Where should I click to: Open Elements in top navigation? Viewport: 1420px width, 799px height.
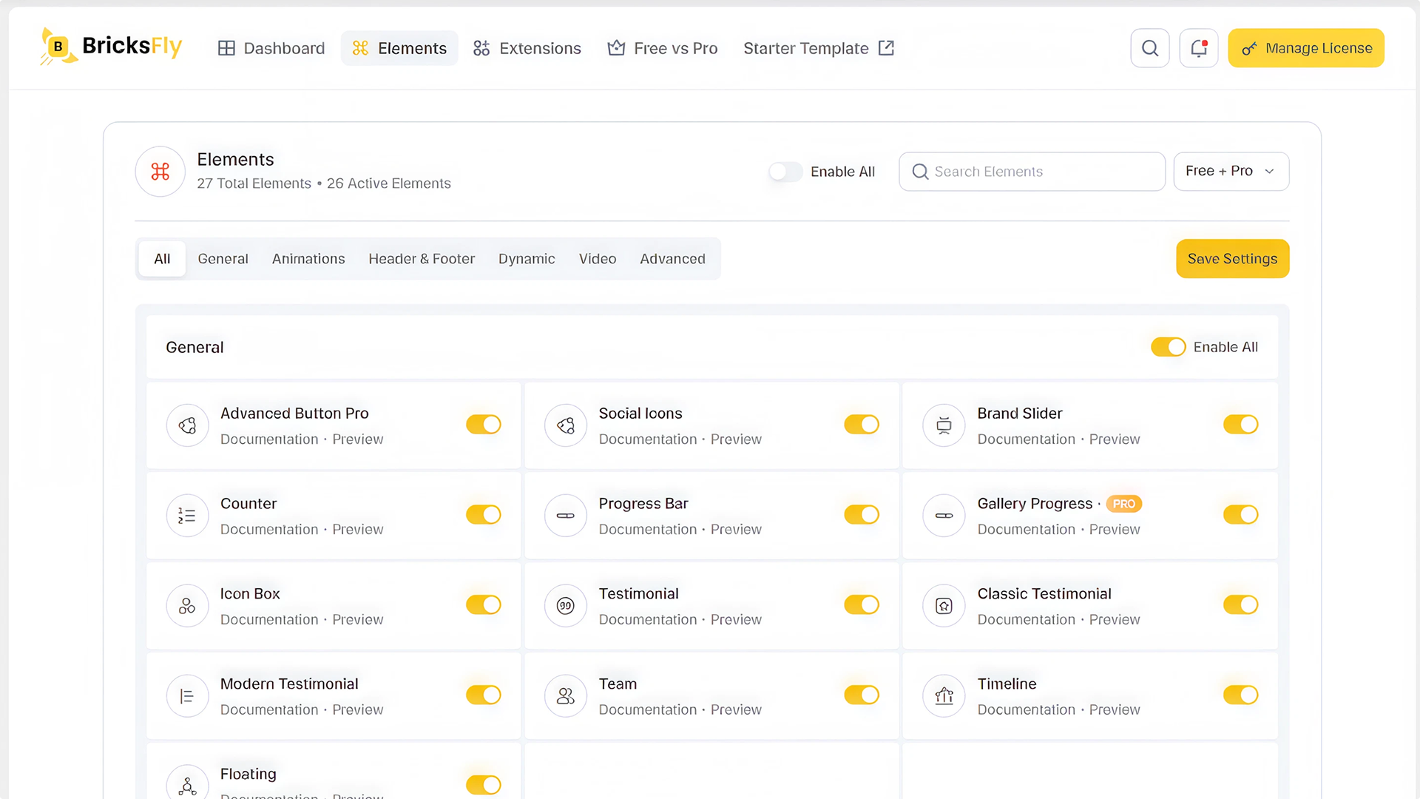(399, 48)
